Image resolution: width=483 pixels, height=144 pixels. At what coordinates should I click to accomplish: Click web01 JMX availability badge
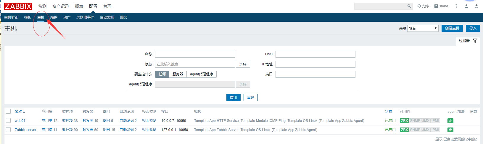(x=426, y=121)
